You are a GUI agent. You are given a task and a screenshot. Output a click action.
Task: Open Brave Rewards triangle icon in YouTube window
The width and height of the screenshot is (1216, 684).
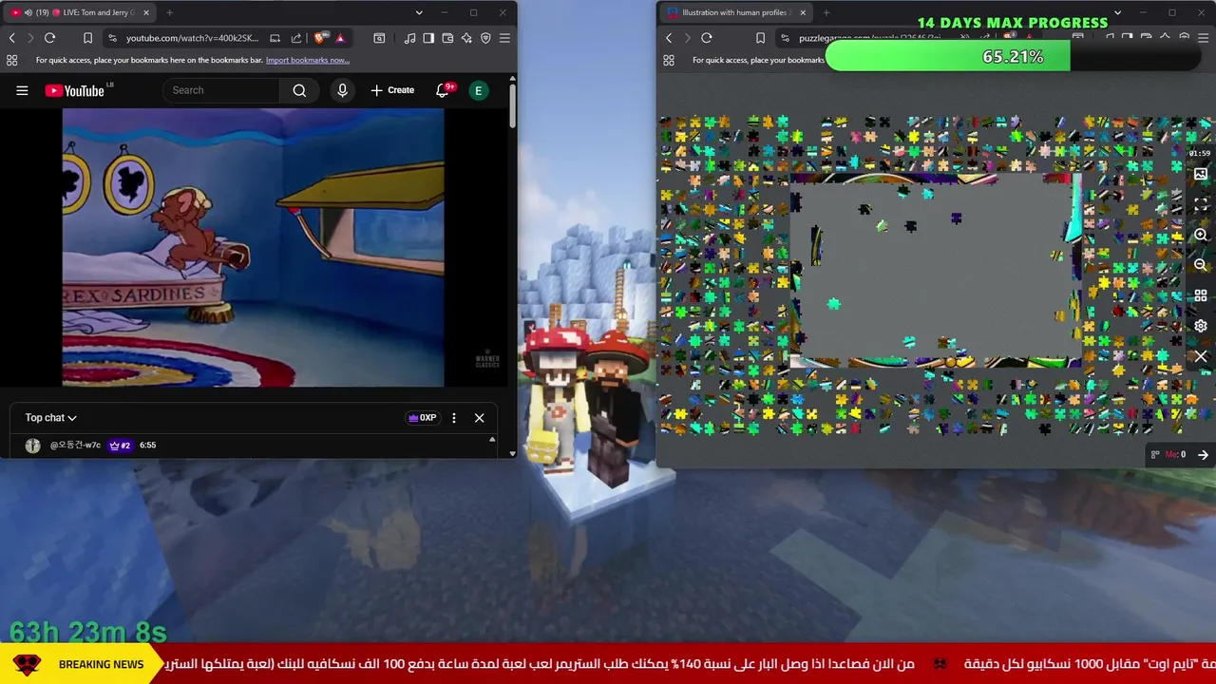tap(340, 38)
